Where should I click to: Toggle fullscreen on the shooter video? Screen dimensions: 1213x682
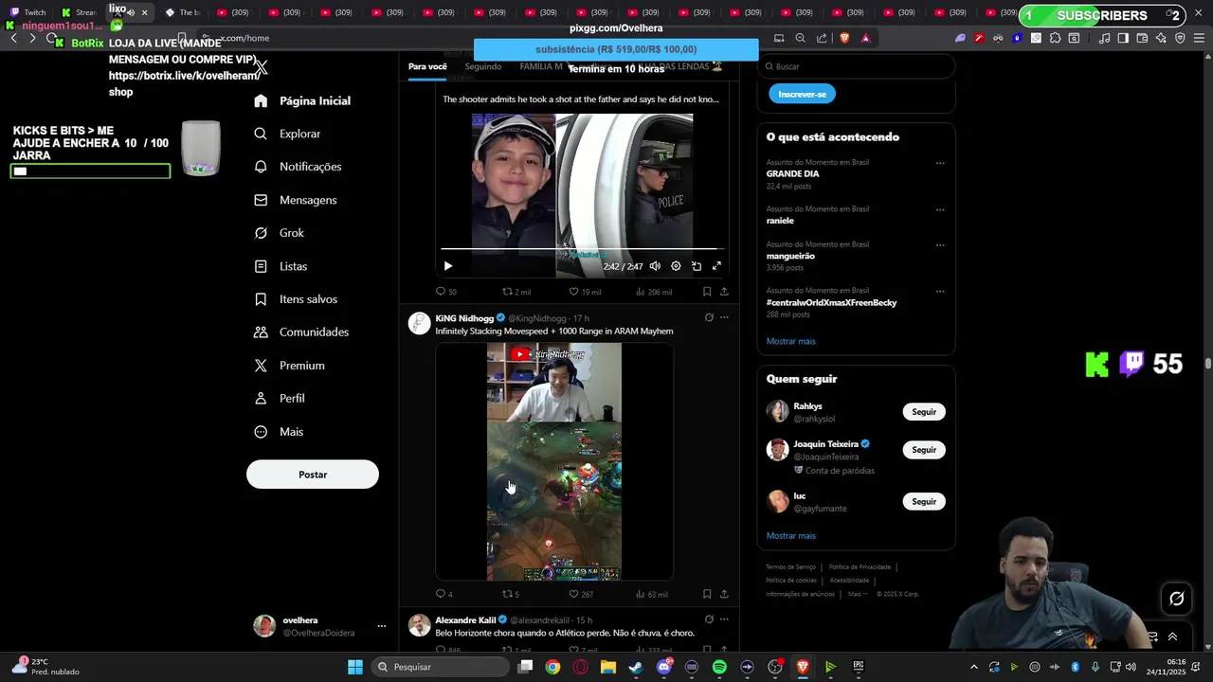(x=716, y=266)
